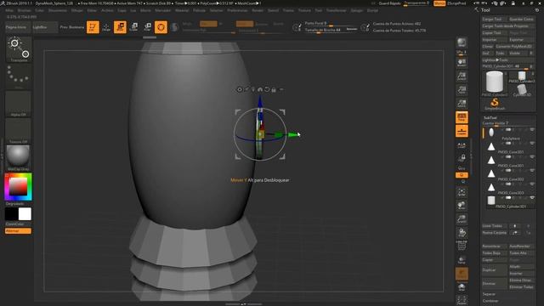The image size is (544, 306).
Task: Click the gizmo lock icon
Action: pos(274,89)
